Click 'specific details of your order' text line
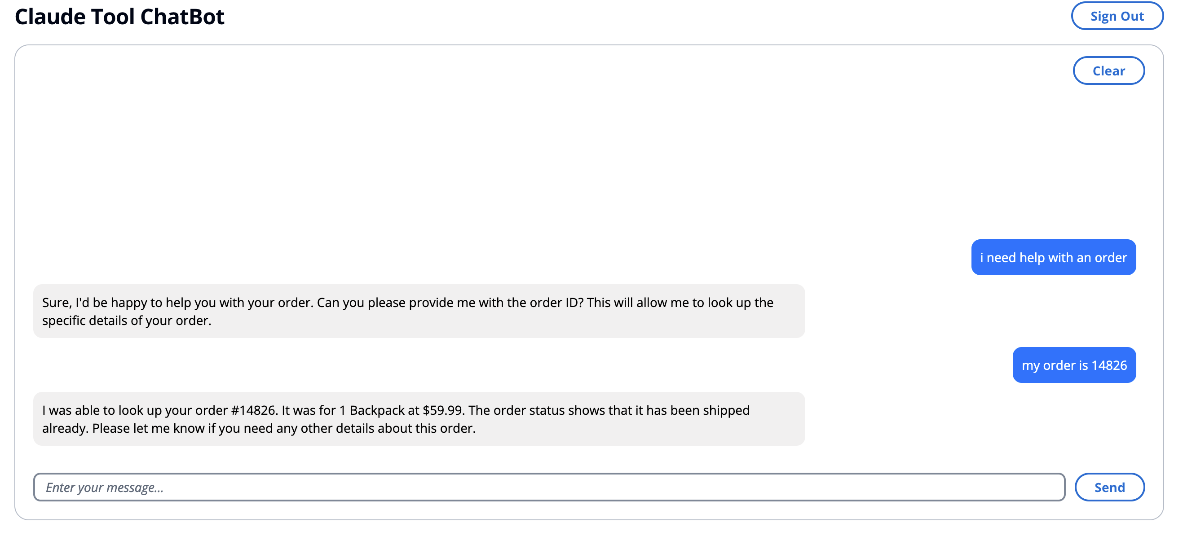The width and height of the screenshot is (1183, 536). click(126, 321)
